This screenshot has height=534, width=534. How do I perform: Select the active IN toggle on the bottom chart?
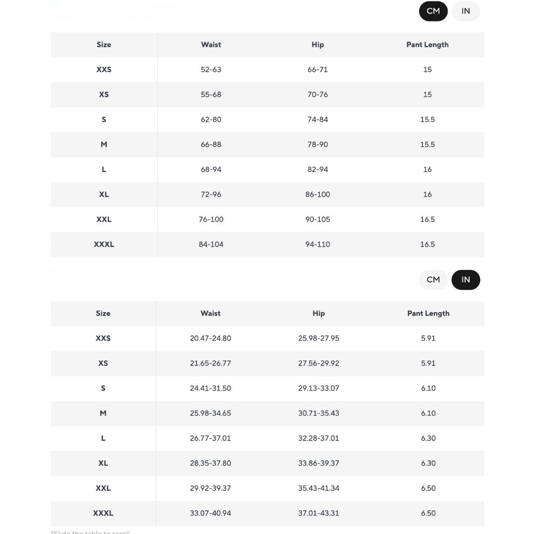pos(465,280)
